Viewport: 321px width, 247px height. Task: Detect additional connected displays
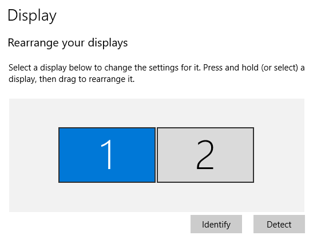pyautogui.click(x=279, y=224)
